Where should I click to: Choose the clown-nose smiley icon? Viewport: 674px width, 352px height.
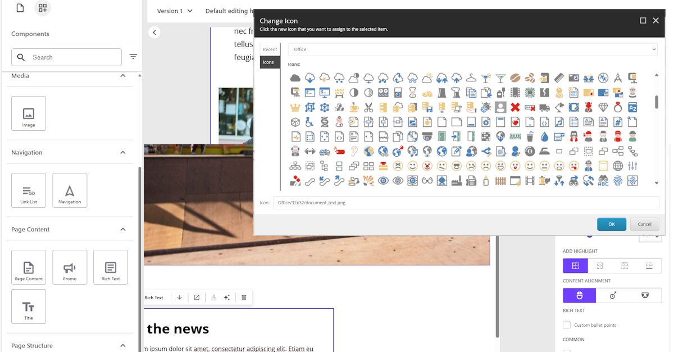pos(427,166)
